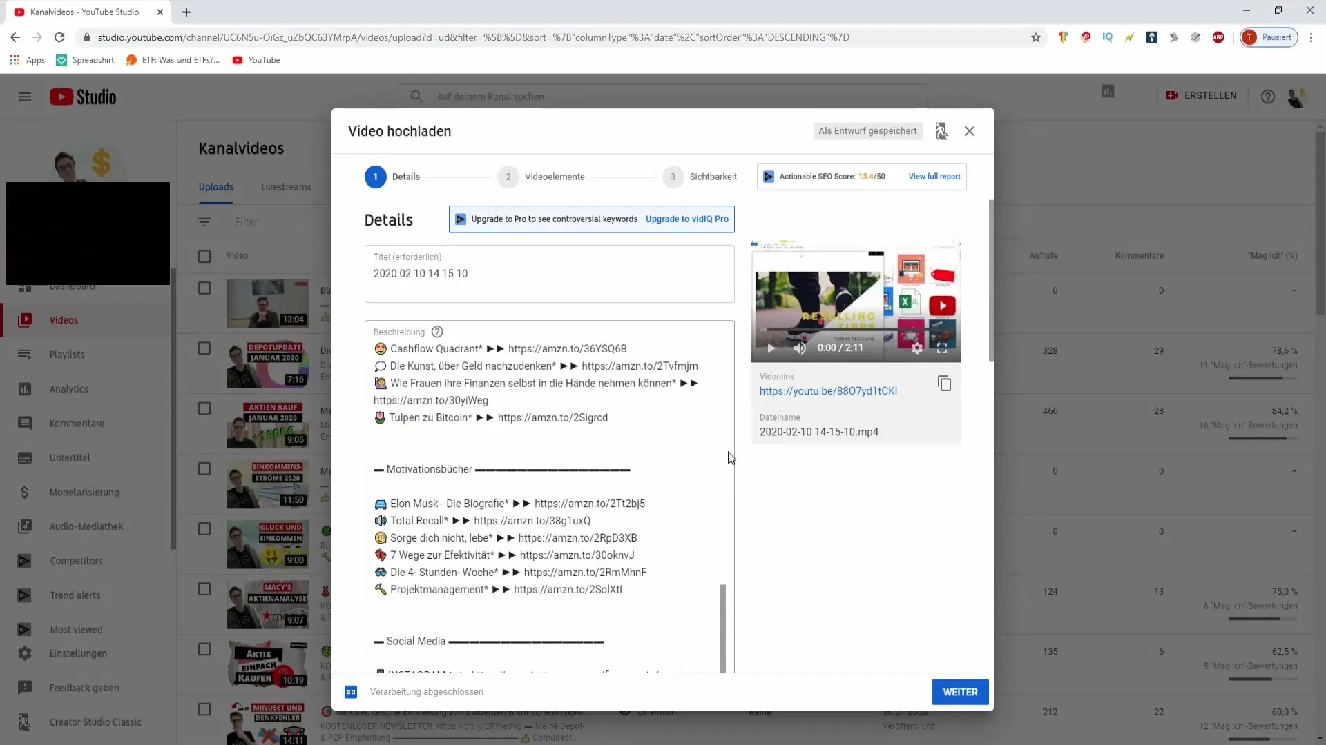Open Monetarisierung in the sidebar
Image resolution: width=1326 pixels, height=745 pixels.
84,493
